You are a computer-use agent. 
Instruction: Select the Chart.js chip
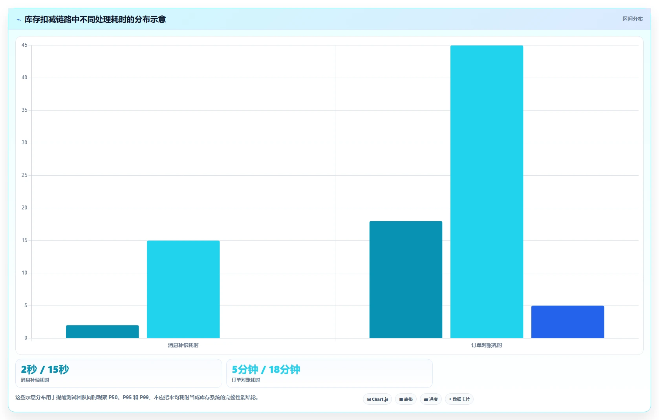point(377,399)
